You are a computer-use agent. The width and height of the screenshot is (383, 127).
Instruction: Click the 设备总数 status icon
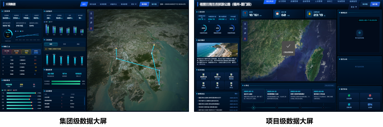point(349,104)
